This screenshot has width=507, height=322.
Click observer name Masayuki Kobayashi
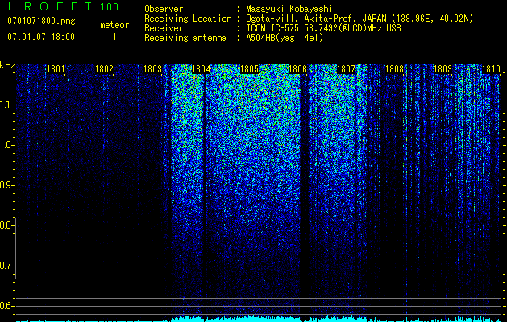(289, 10)
